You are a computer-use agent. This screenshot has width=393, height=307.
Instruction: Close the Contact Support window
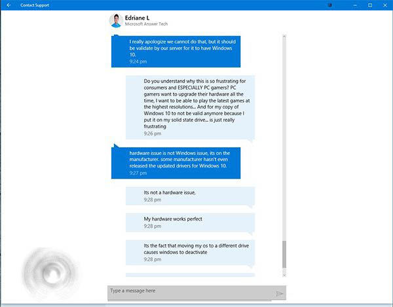point(385,5)
